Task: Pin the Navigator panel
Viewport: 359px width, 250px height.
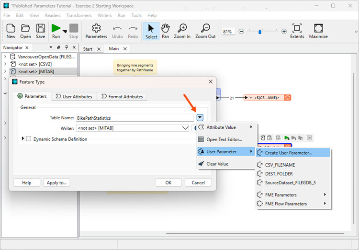Action: [67, 47]
